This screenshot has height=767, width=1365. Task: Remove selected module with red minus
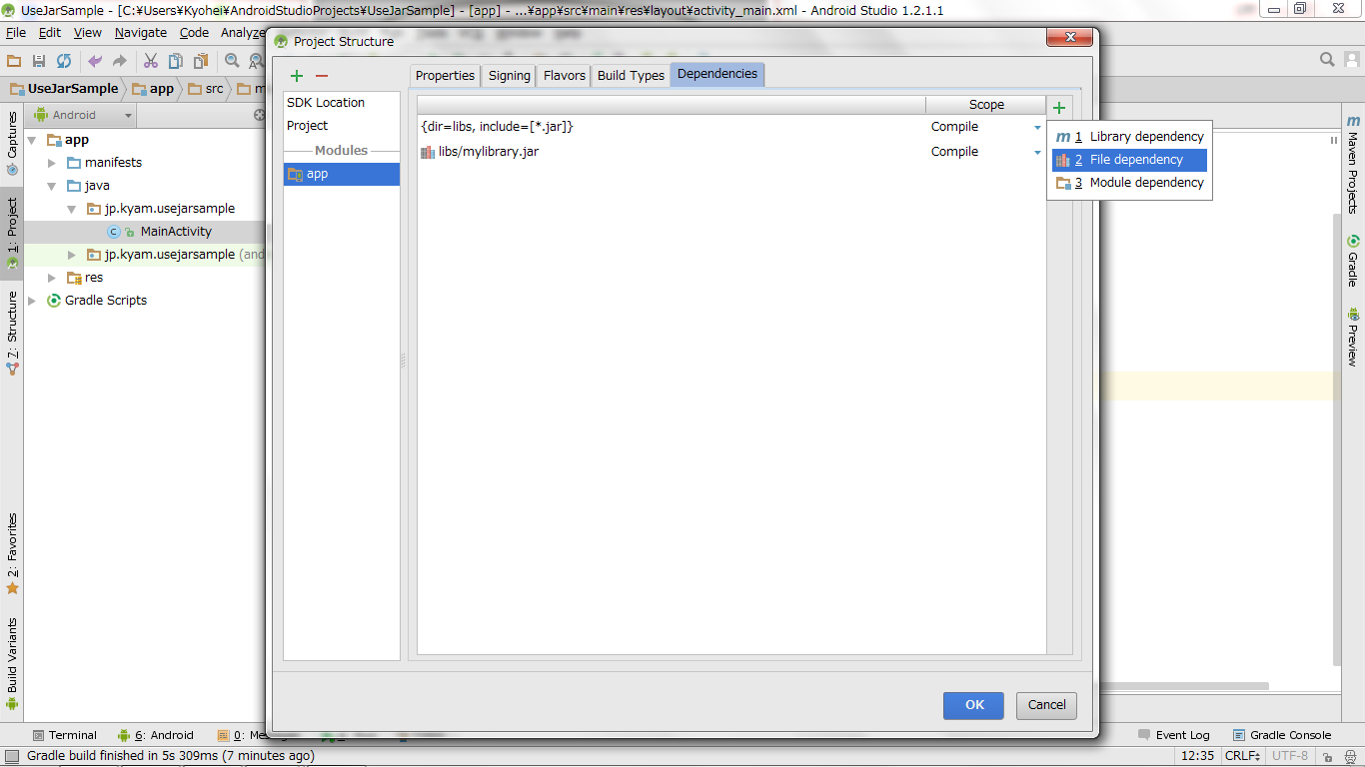click(322, 76)
